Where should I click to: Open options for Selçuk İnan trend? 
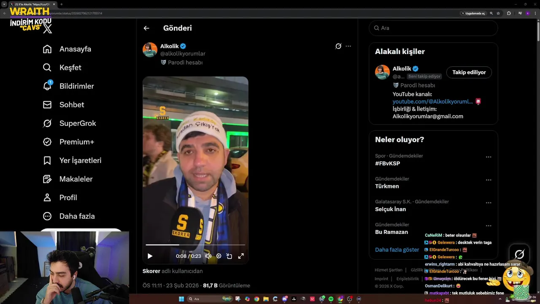coord(489,203)
